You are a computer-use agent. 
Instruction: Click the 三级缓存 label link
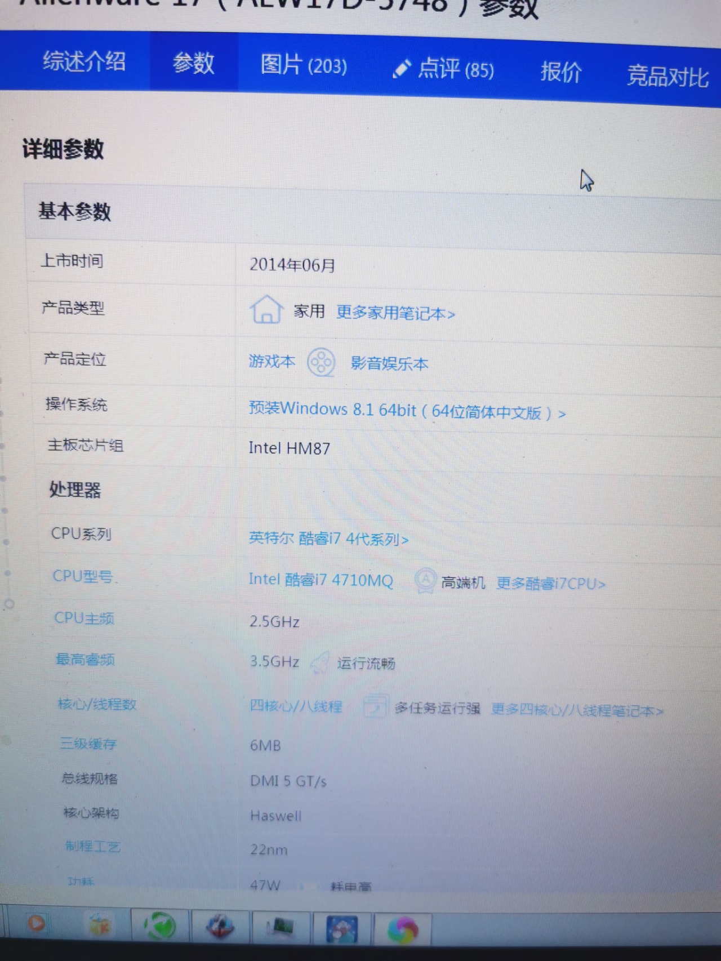tap(88, 744)
